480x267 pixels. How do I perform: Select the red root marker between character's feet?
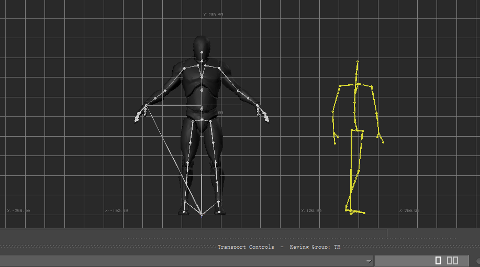tap(202, 214)
